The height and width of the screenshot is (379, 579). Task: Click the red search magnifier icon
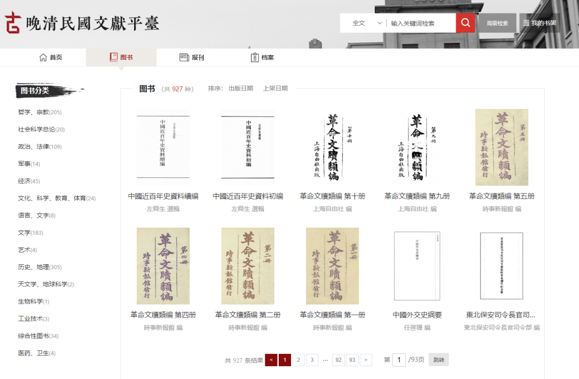tap(465, 23)
